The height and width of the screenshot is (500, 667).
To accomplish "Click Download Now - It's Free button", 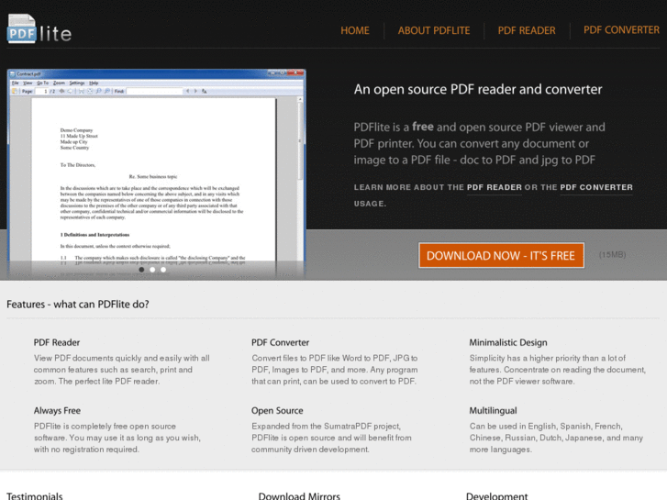I will (501, 255).
